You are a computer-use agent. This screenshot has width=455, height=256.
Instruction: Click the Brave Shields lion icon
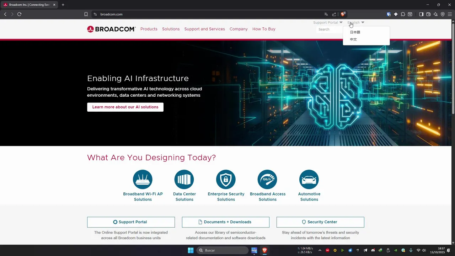343,14
